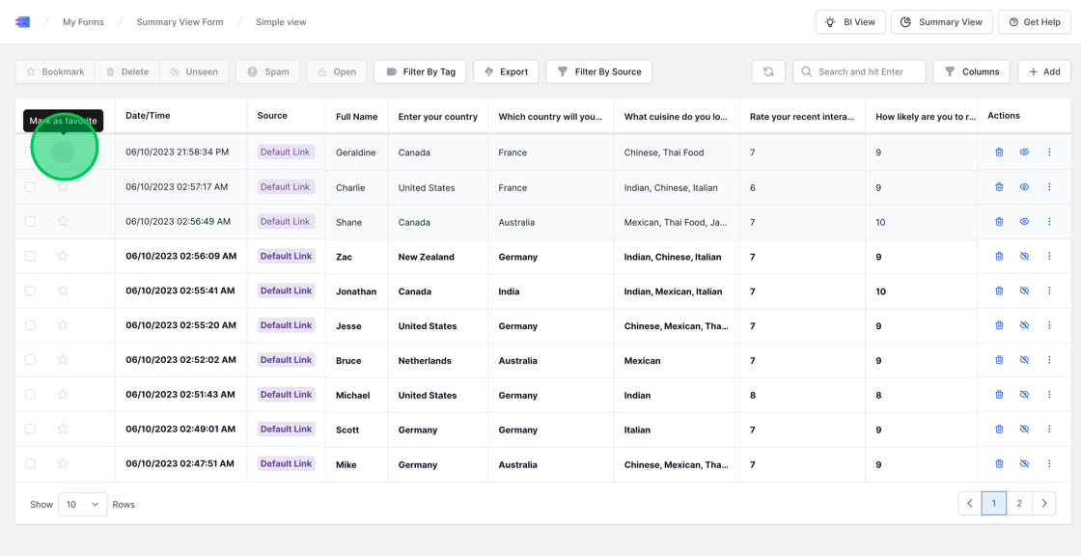Go to page 2 of results
The width and height of the screenshot is (1081, 556).
click(x=1018, y=503)
